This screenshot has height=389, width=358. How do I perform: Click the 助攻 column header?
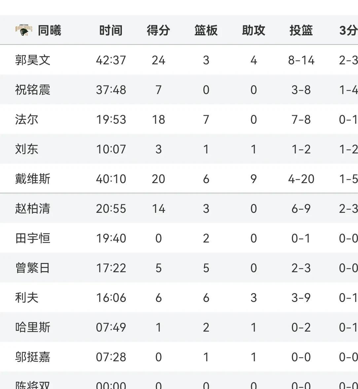[x=254, y=30]
